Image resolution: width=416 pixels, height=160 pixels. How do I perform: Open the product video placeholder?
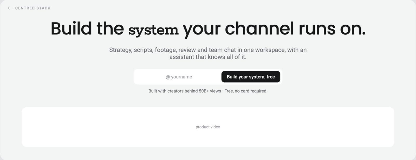point(208,127)
